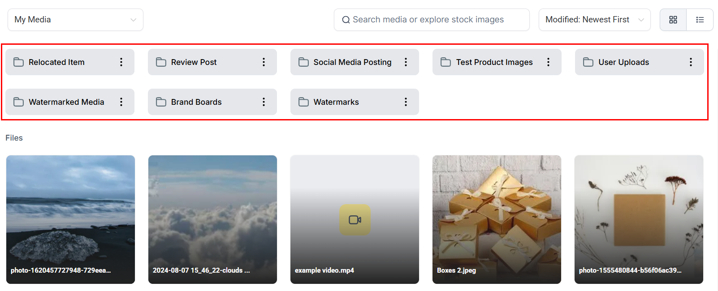Open options menu for User Uploads folder
Screen dimensions: 718x291
click(x=691, y=62)
